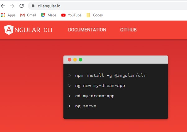
Task: Reload the page with the refresh icon
Action: (x=21, y=6)
